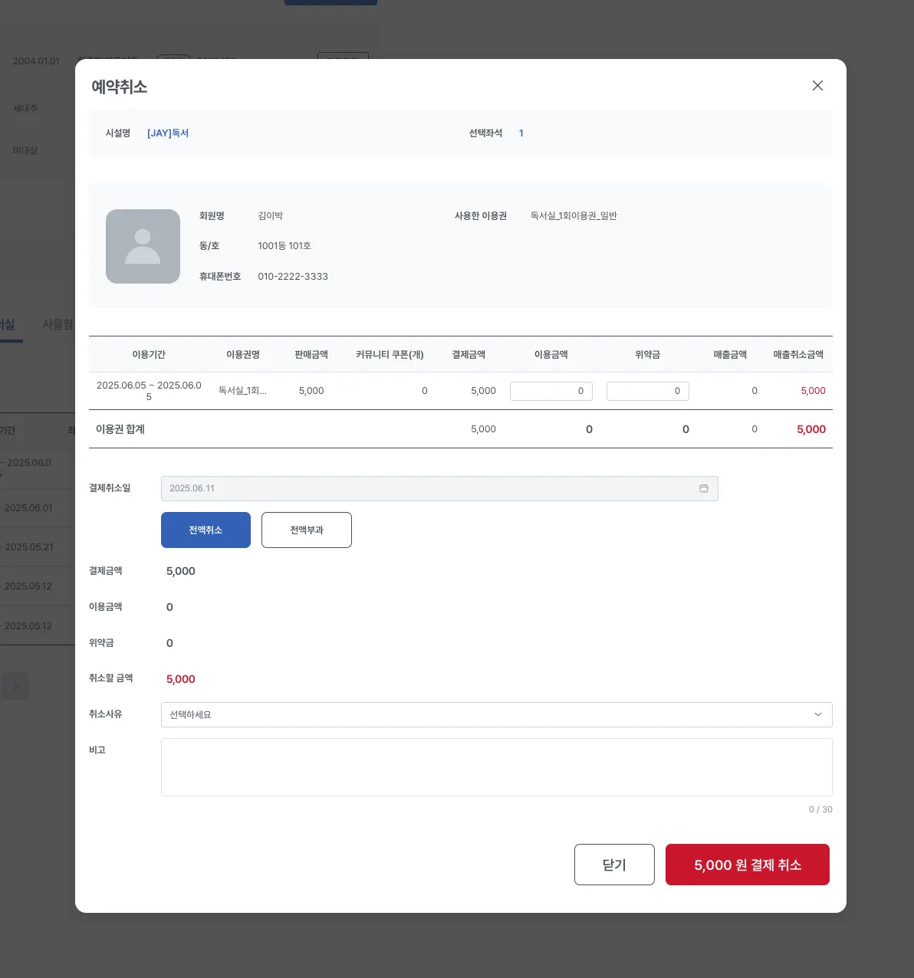914x978 pixels.
Task: Click the 결제취소일 date field 2025.06.11
Action: (x=439, y=488)
